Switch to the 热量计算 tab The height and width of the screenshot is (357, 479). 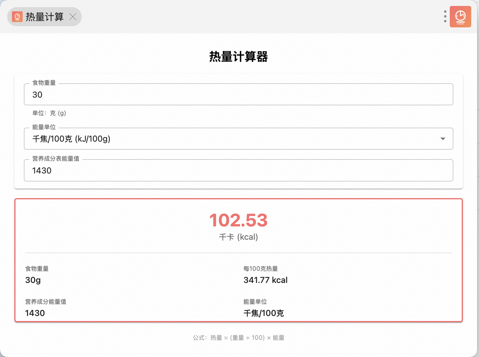coord(45,17)
